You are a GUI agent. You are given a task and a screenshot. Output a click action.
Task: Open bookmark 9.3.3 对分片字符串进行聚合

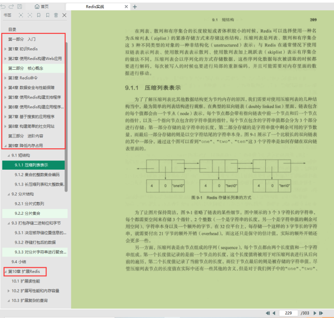pyautogui.click(x=40, y=252)
